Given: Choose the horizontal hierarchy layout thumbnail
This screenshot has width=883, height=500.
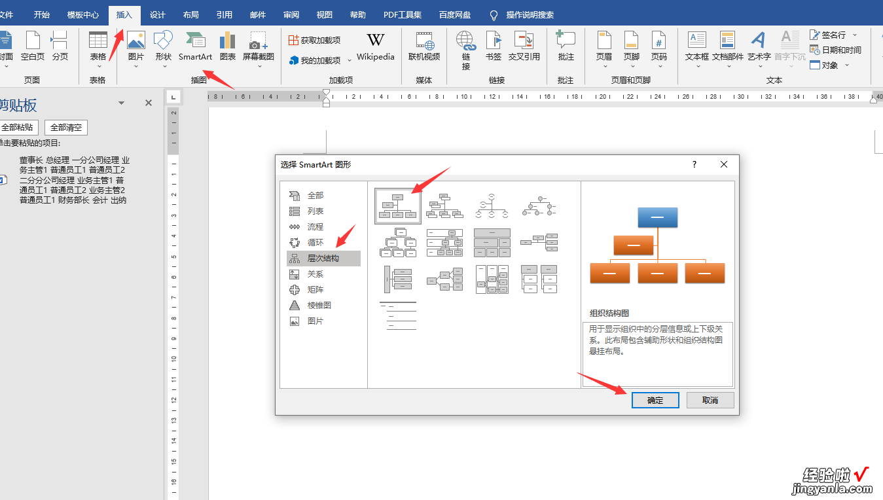Looking at the screenshot, I should (x=445, y=279).
